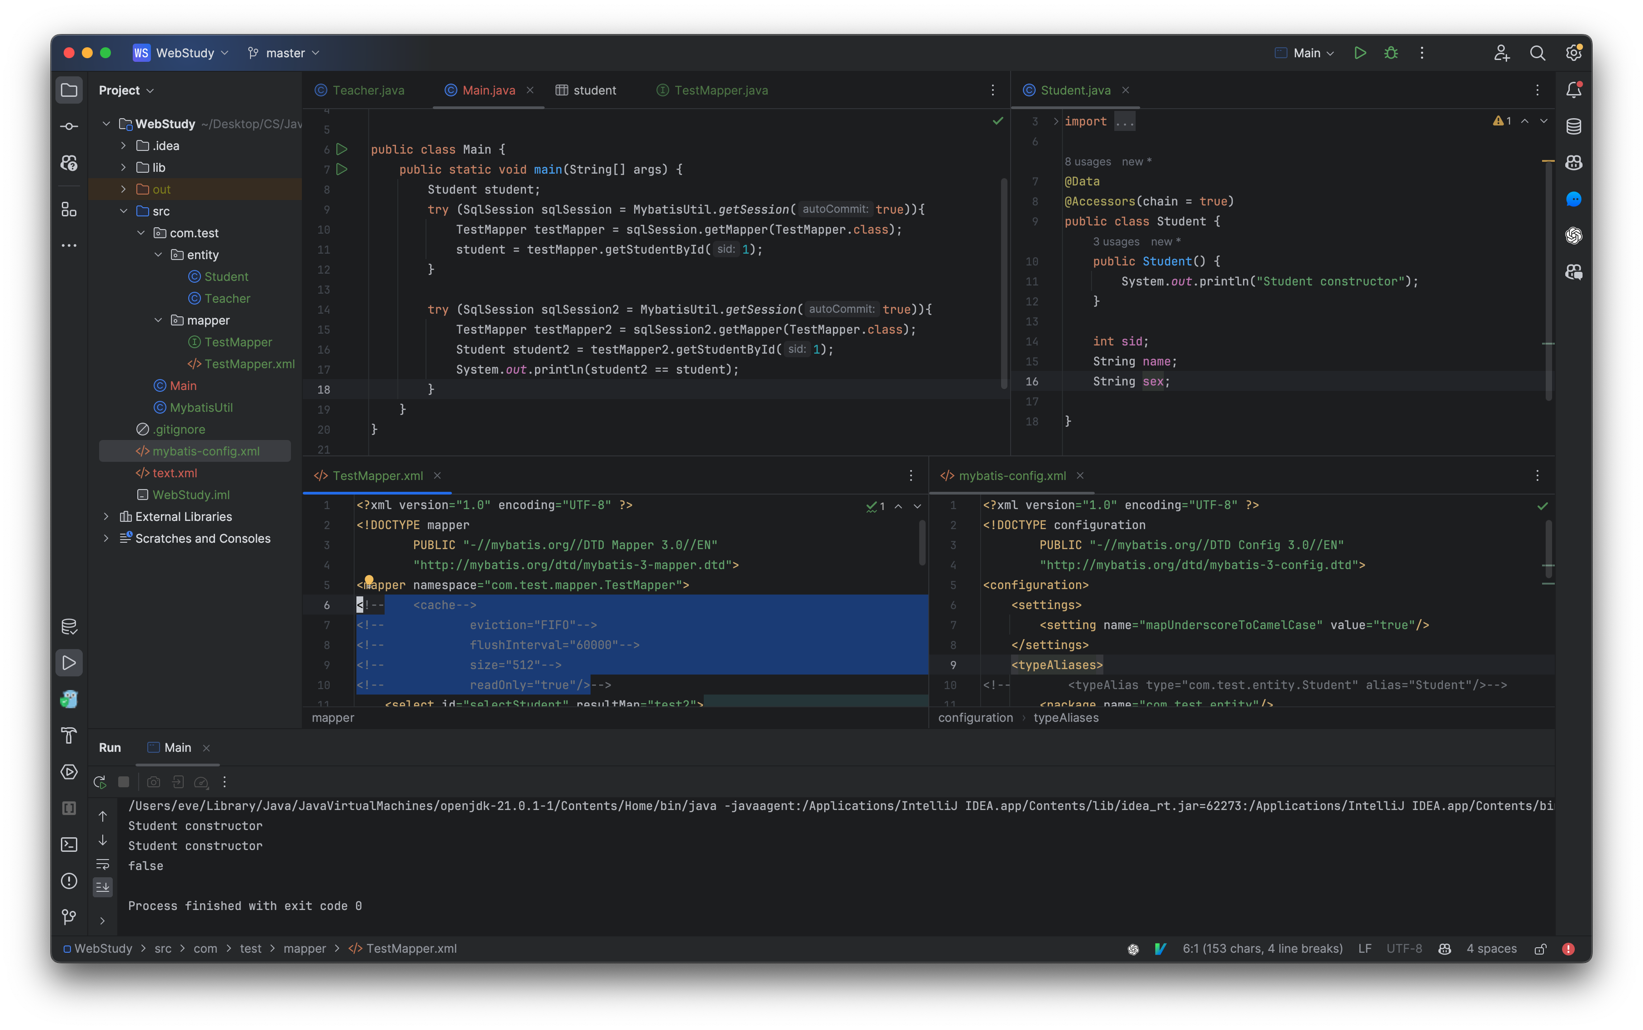The image size is (1643, 1030).
Task: Collapse the entity package node
Action: tap(158, 255)
